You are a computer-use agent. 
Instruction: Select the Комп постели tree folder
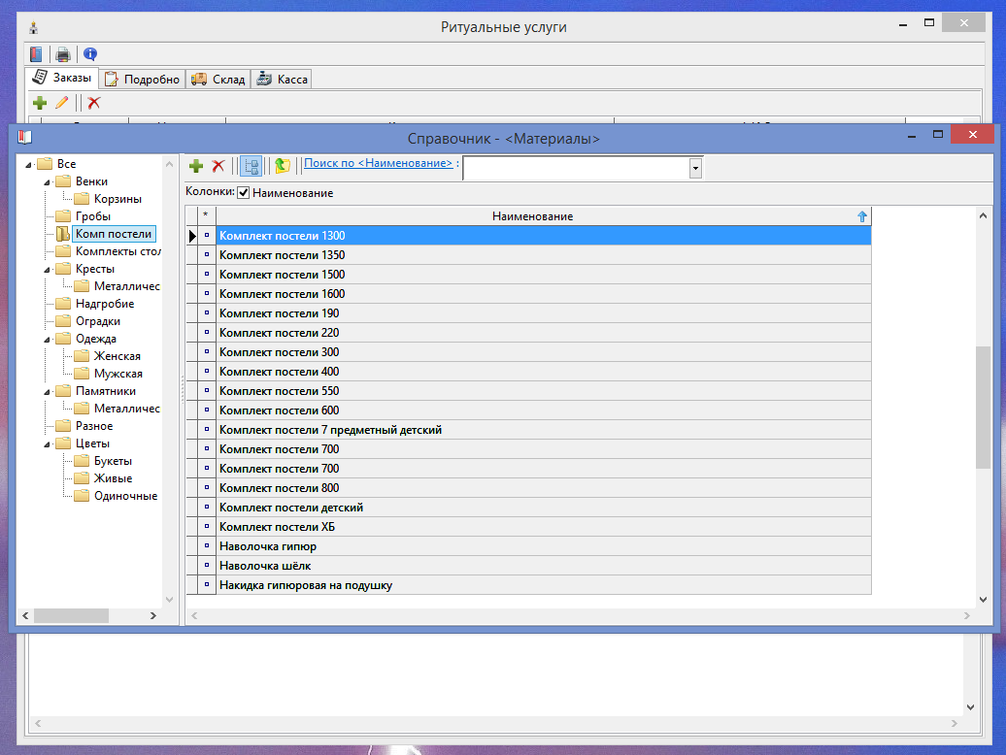pos(114,234)
